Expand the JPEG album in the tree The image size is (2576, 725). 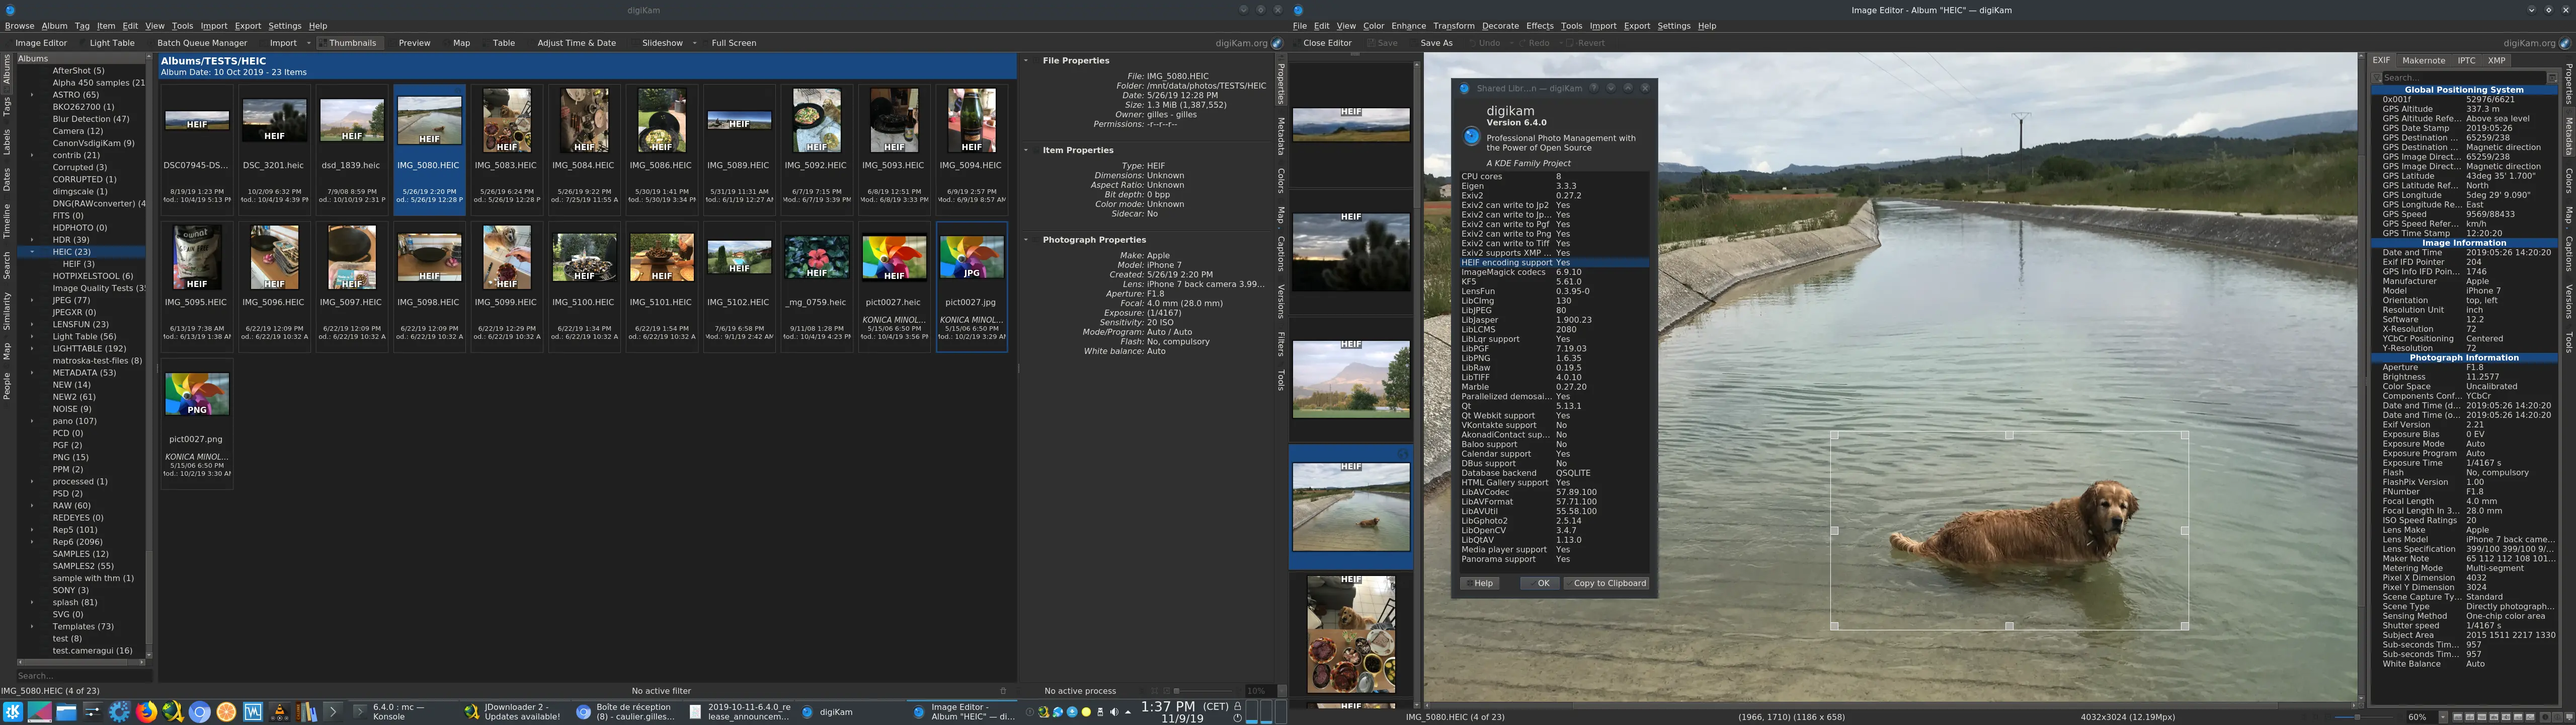click(31, 300)
